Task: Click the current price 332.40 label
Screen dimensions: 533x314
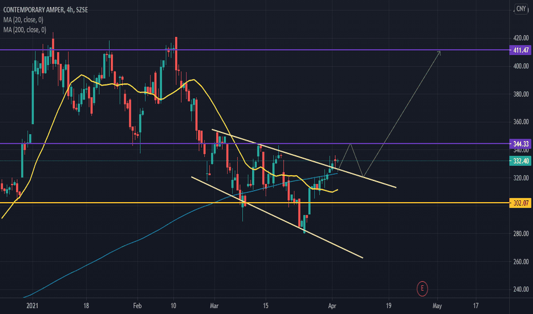Action: coord(520,161)
